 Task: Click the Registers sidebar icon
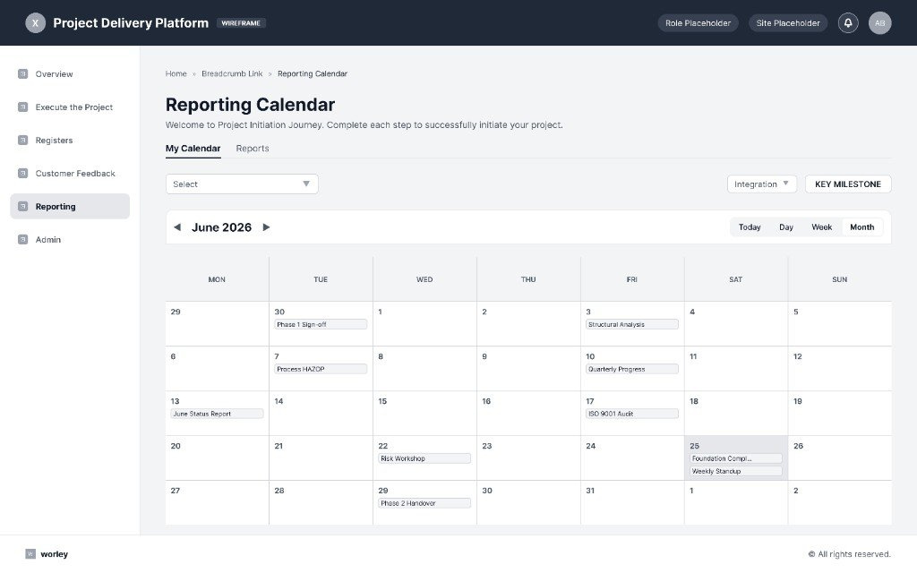point(22,141)
